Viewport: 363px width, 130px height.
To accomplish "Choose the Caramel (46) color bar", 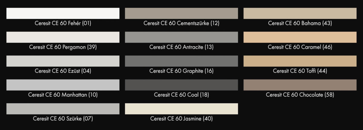I will click(300, 37).
